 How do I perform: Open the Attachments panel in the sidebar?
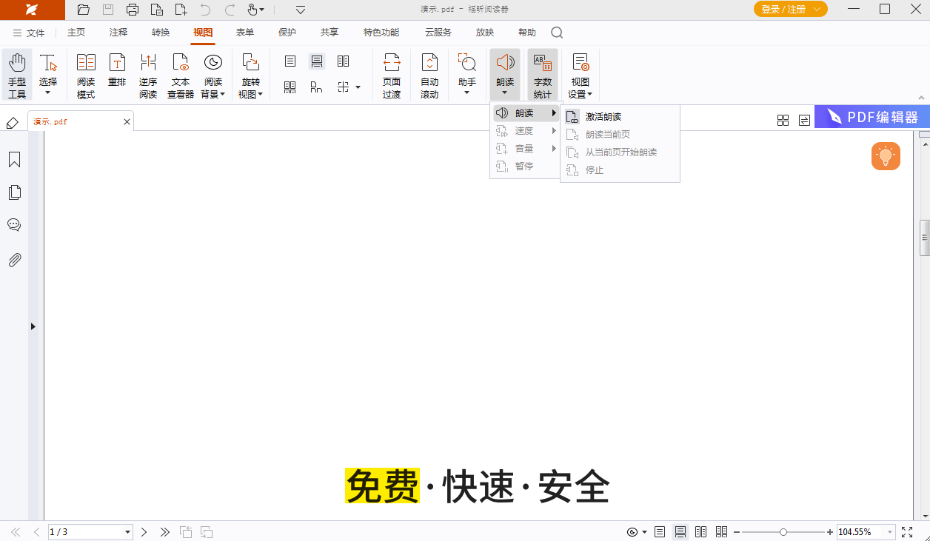pos(14,258)
